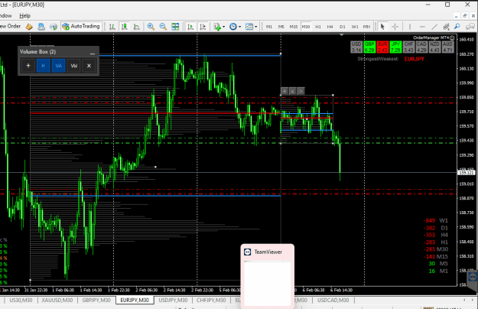Select the trendline drawing tool
This screenshot has height=309, width=478.
(x=434, y=27)
